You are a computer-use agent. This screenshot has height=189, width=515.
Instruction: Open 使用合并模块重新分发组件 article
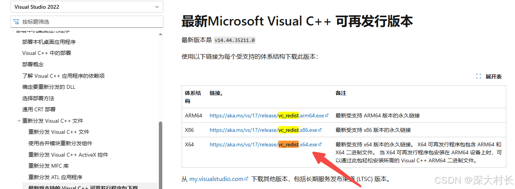(60, 143)
